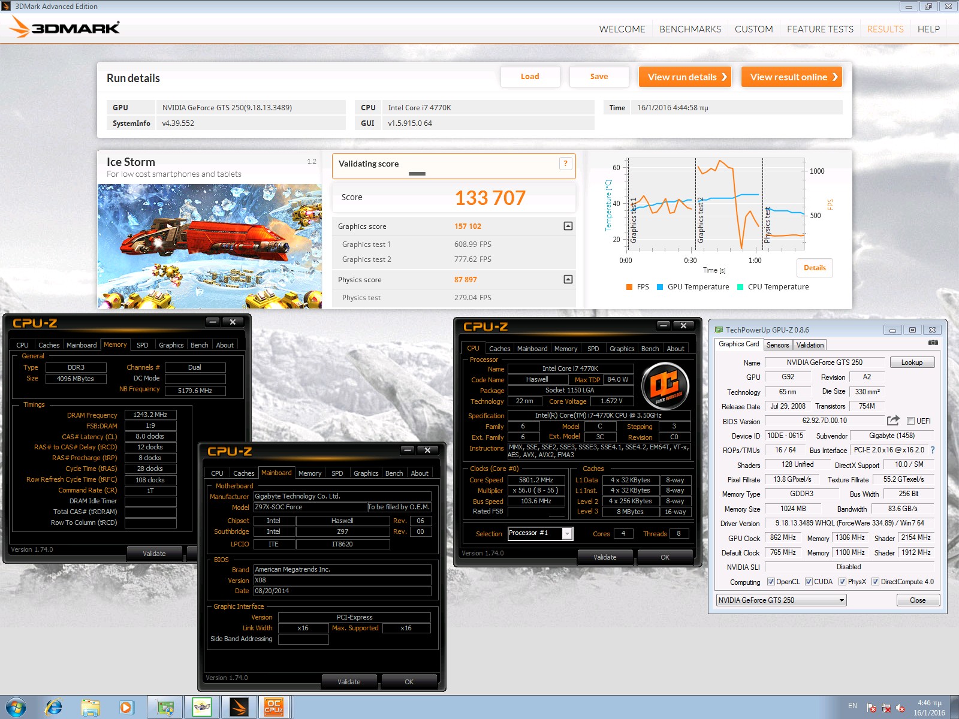Click the volume muted tray icon
The height and width of the screenshot is (719, 959).
900,708
